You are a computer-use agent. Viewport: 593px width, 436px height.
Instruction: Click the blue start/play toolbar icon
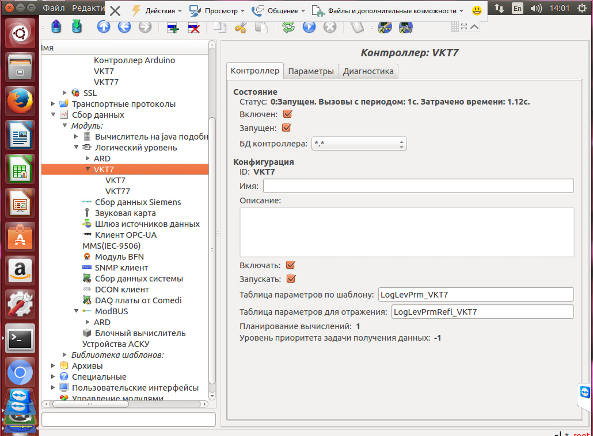309,26
